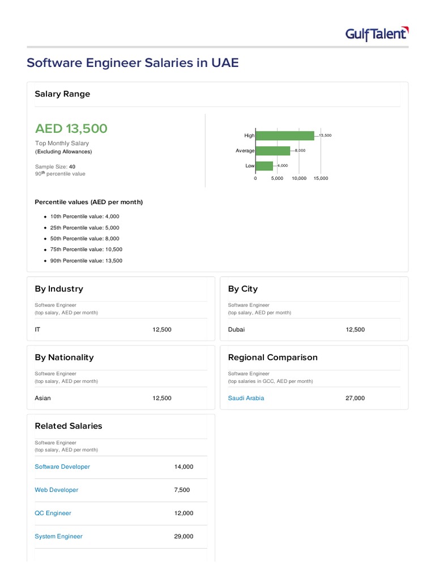Open the QC Engineer salary link
The image size is (435, 581).
[x=53, y=513]
